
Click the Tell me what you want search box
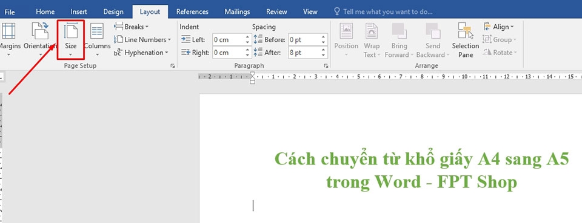384,12
